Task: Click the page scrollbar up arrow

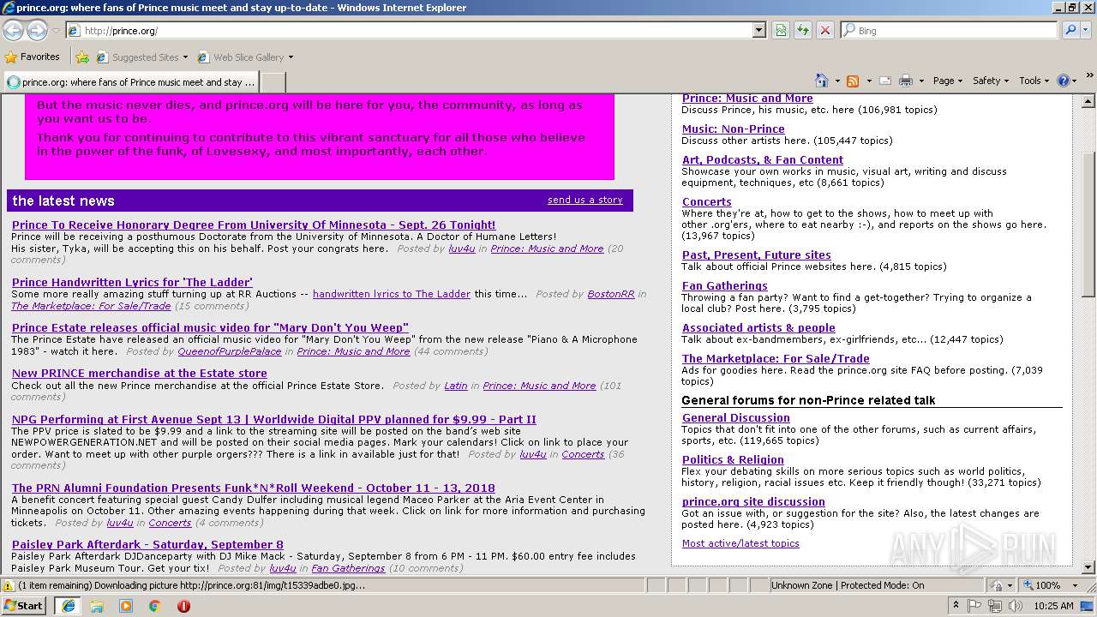Action: click(1088, 100)
